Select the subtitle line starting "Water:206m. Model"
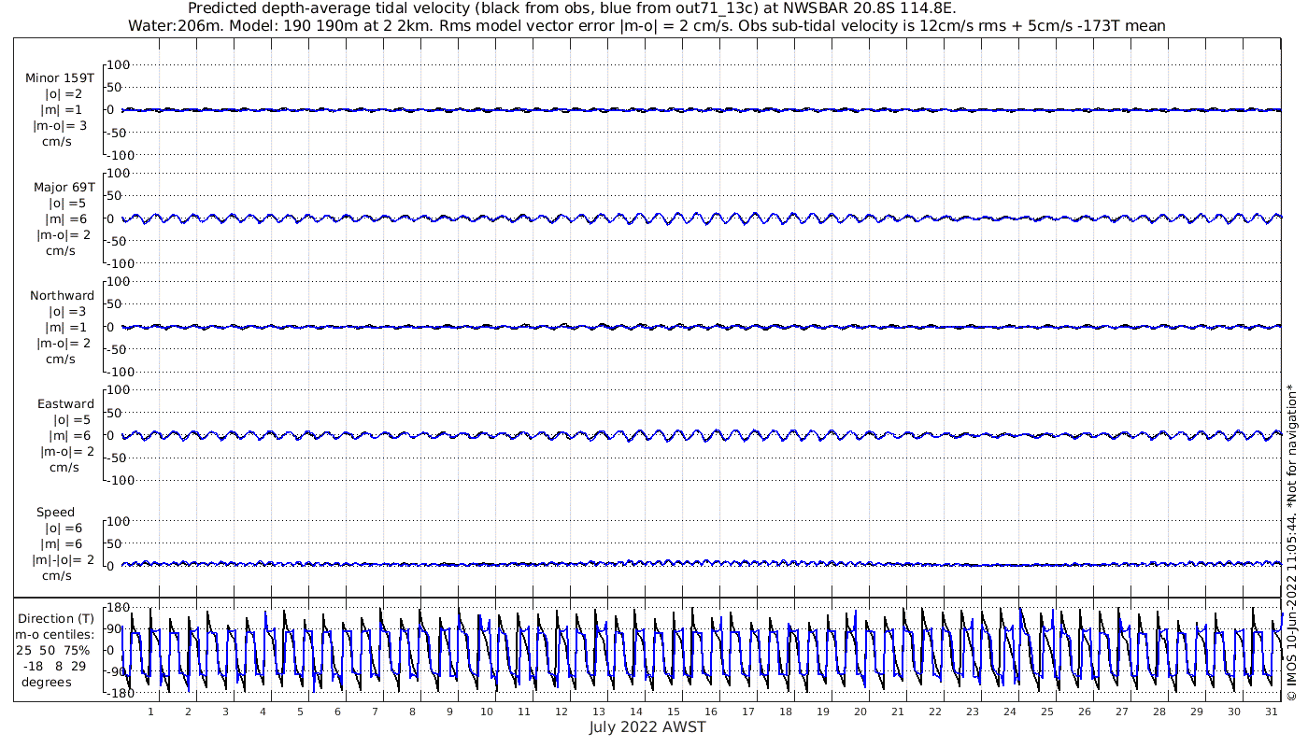Screen dimensions: 1308x747 647,26
